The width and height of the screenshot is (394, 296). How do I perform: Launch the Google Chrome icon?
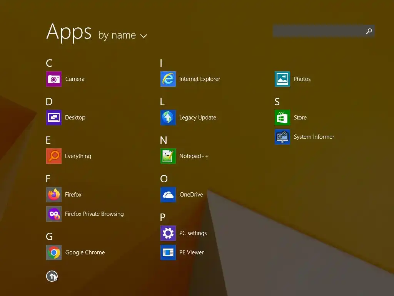point(54,252)
